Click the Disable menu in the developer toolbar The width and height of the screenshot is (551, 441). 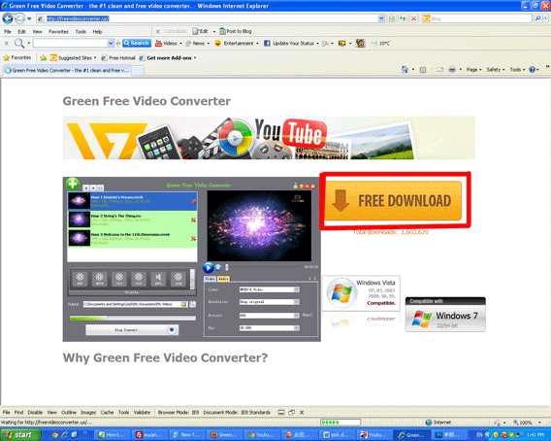35,412
